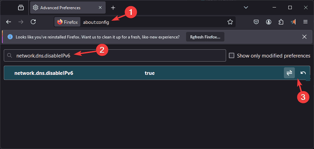Screen dimensions: 314x149
Task: Open the Extensions puzzle icon
Action: (281, 22)
